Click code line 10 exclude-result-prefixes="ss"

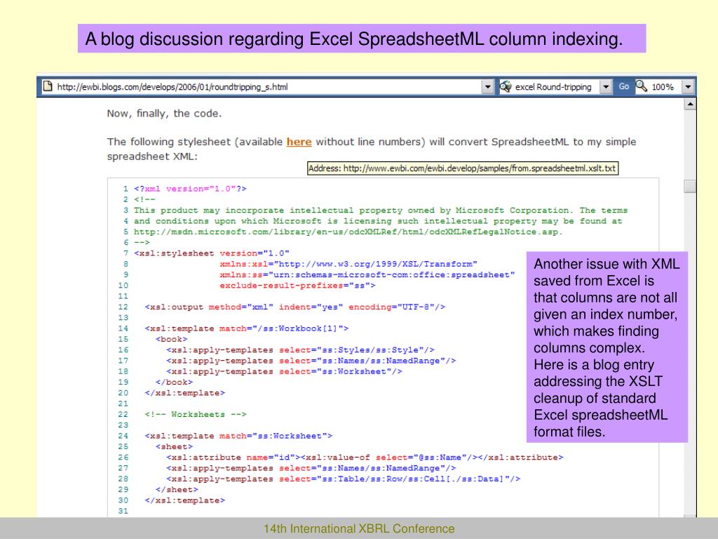pyautogui.click(x=297, y=286)
